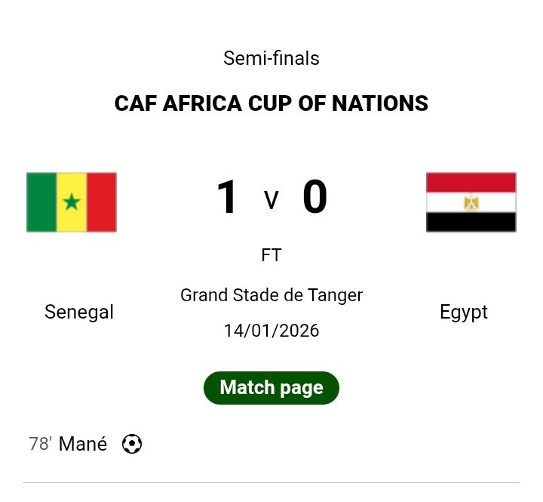
Task: Click the golden eagle emblem on Egypt's flag
Action: pos(471,202)
